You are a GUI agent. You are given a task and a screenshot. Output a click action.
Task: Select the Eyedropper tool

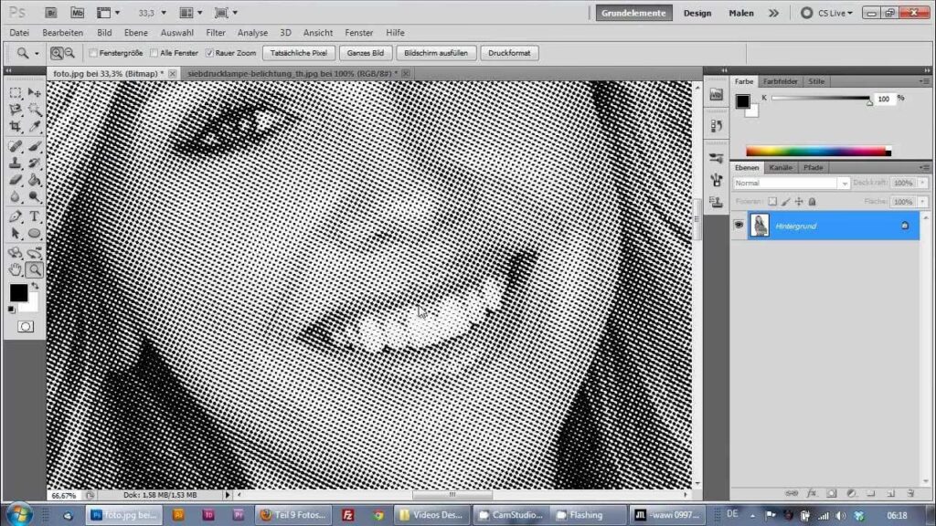35,126
